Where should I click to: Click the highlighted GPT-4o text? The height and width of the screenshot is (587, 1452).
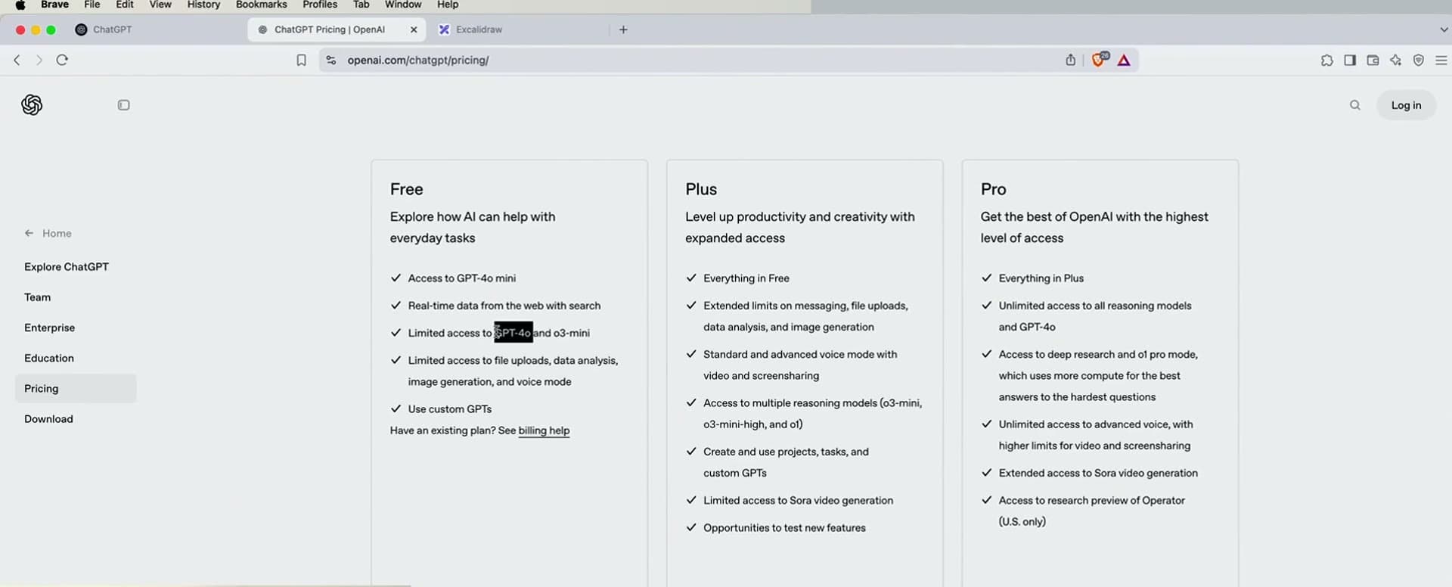(x=513, y=332)
